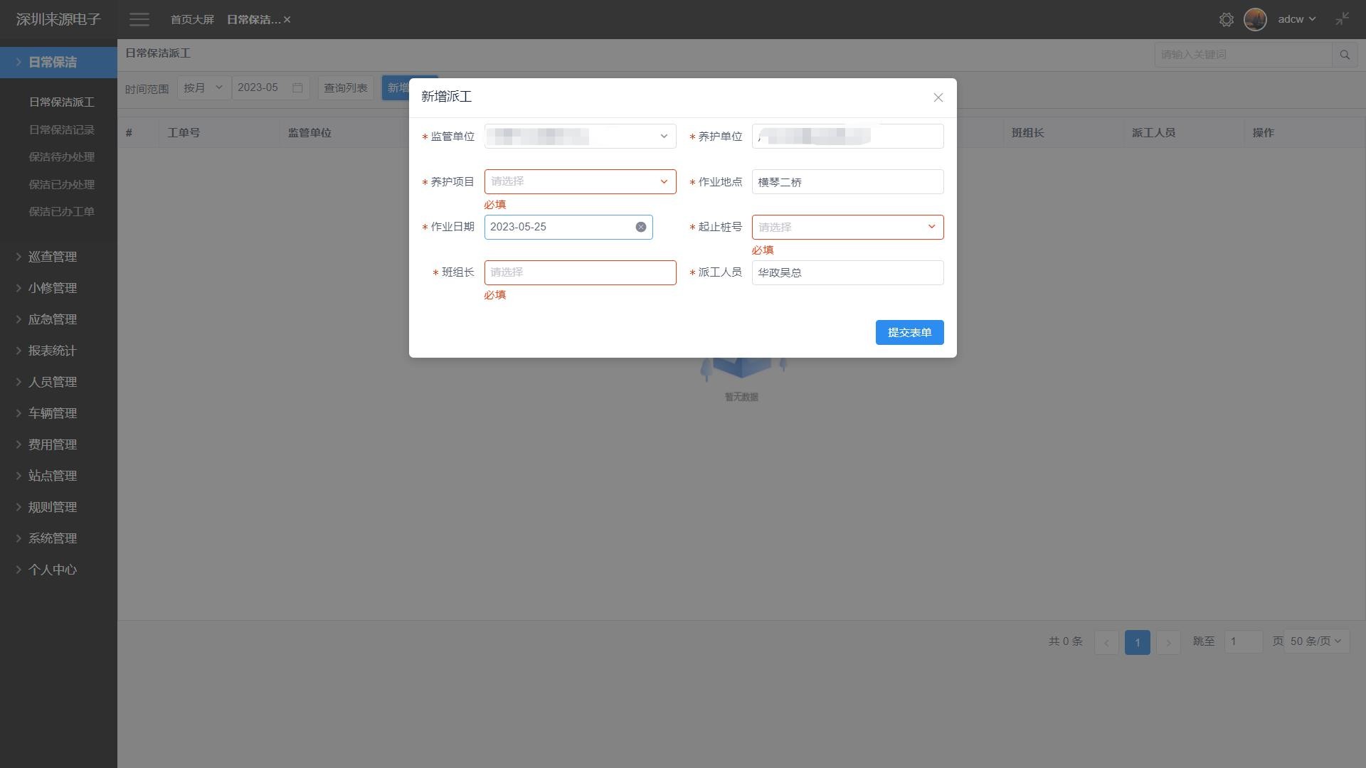Toggle the hamburger sidebar menu icon

[139, 20]
